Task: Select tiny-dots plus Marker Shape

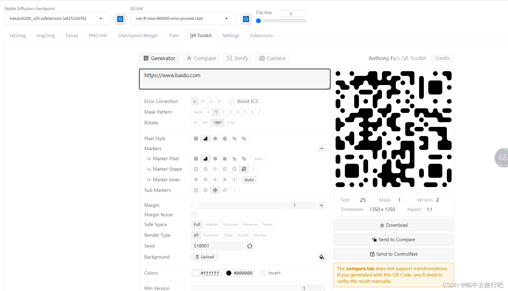Action: [253, 169]
